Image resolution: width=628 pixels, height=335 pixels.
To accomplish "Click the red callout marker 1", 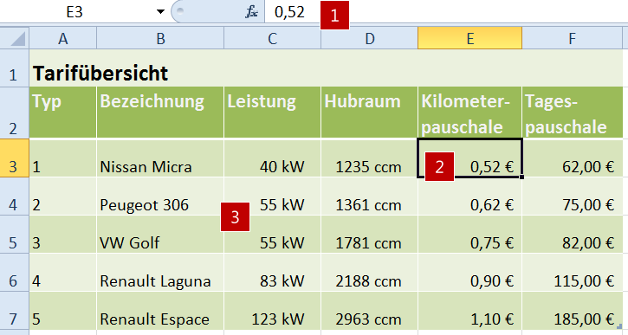I will click(x=334, y=16).
